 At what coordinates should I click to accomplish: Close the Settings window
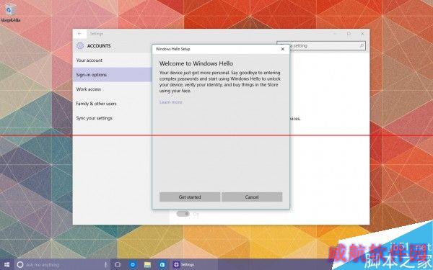tap(362, 34)
